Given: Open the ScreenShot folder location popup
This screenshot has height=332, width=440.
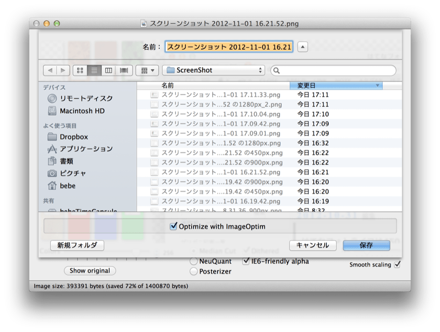Looking at the screenshot, I should [x=214, y=70].
